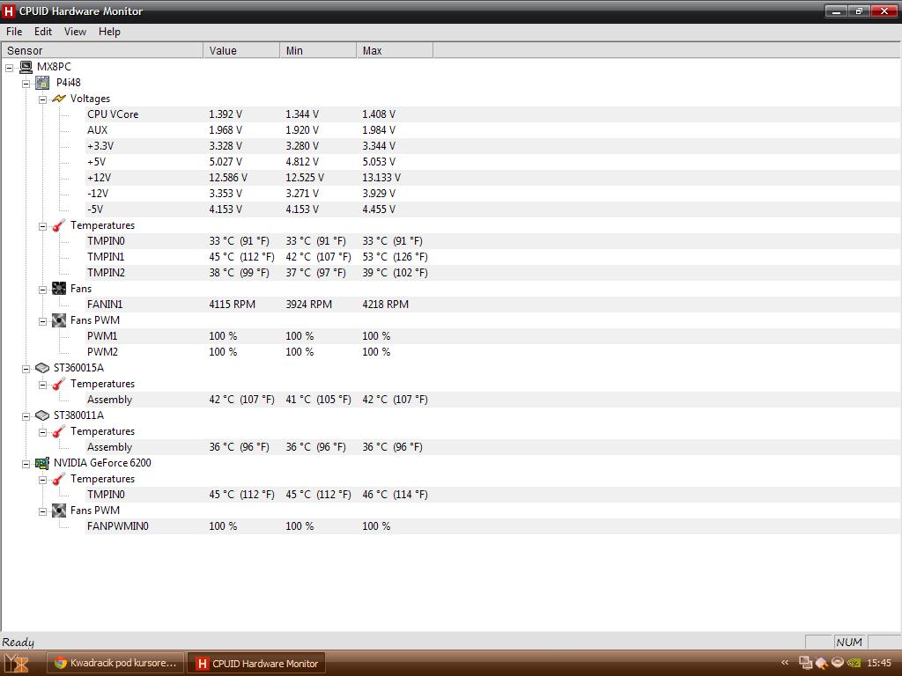The image size is (902, 676).
Task: Click the Fans PWM icon under GeForce 6200
Action: coord(59,511)
